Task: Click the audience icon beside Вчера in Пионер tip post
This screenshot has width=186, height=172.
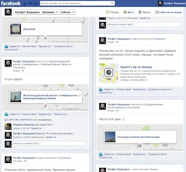Action: tap(117, 42)
